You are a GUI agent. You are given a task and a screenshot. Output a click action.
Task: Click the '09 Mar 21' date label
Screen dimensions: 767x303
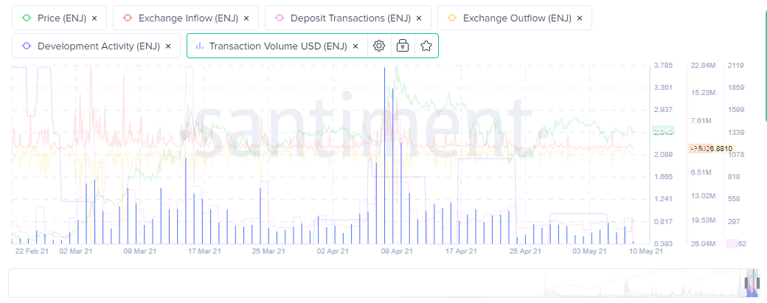(140, 251)
